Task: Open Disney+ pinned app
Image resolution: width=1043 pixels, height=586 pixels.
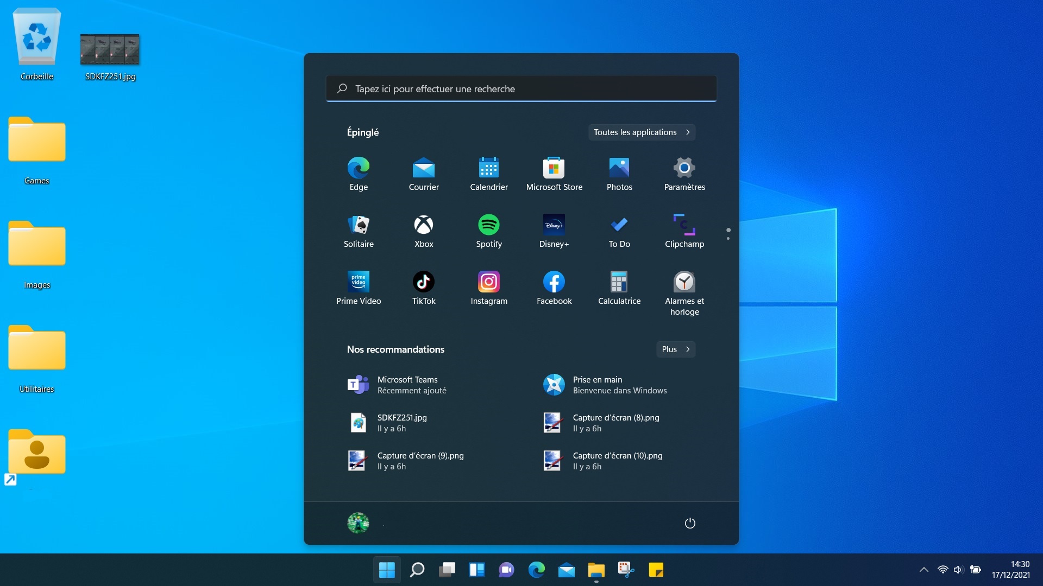Action: [x=554, y=231]
